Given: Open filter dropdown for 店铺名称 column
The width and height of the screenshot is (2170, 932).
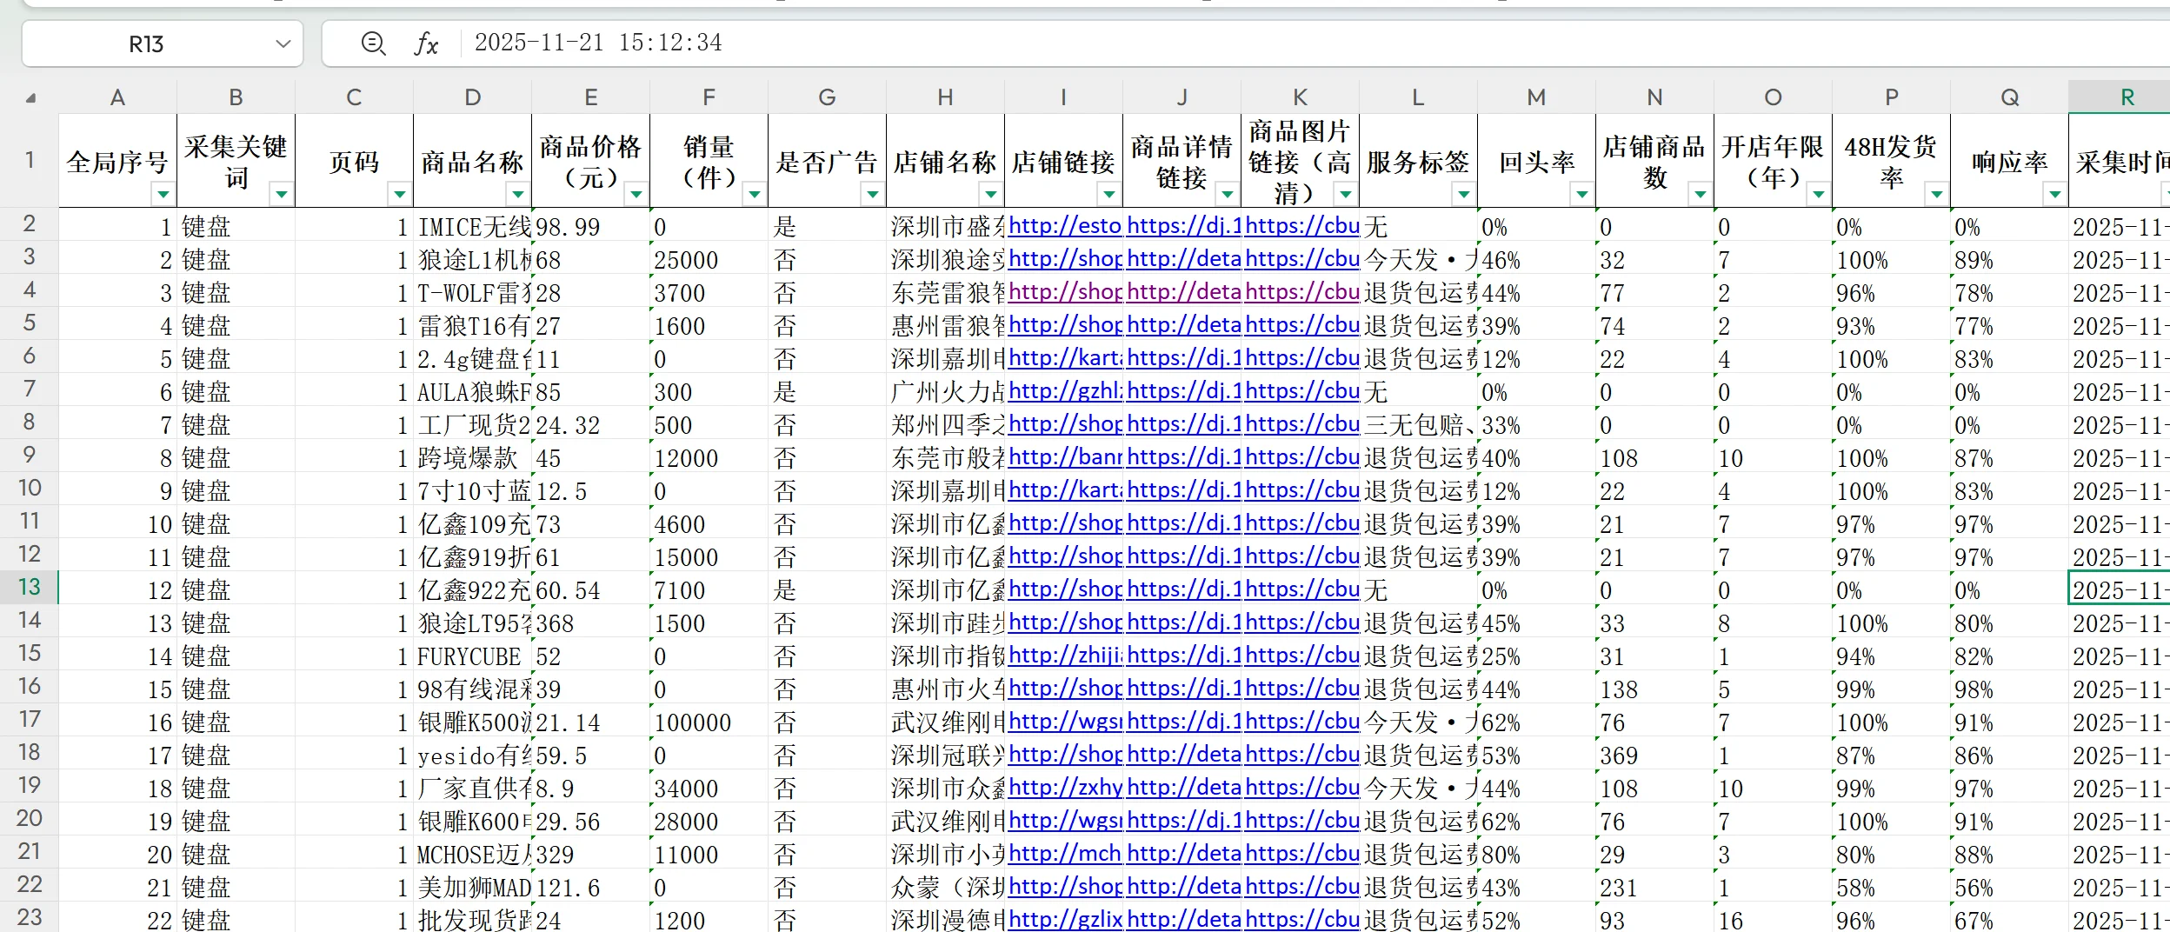Looking at the screenshot, I should (x=990, y=194).
